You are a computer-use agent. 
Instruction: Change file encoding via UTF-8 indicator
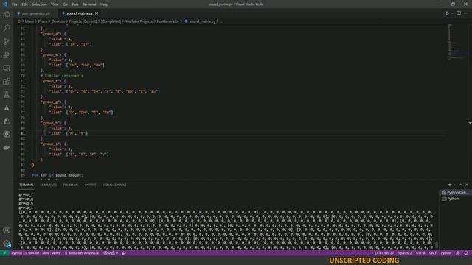(x=420, y=253)
